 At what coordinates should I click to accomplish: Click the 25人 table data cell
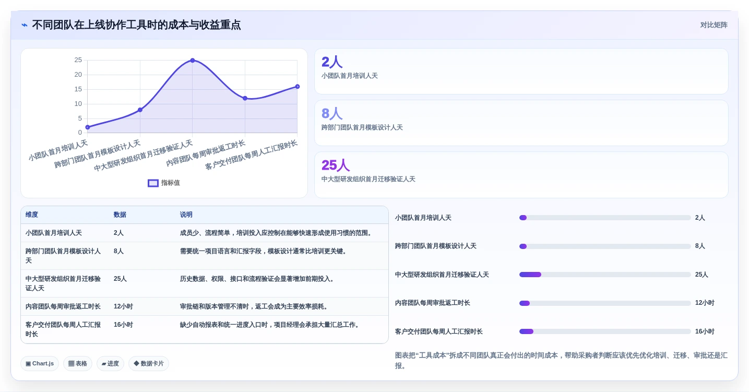[121, 279]
